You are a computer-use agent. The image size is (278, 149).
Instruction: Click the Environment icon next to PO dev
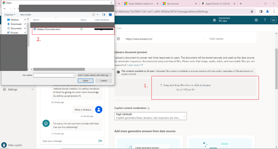(x=214, y=20)
